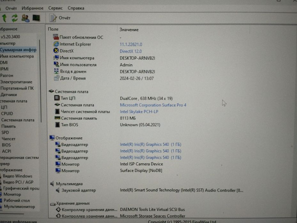Select Имя компьютера in the sidebar tree
Image resolution: width=297 pixels, height=223 pixels.
pyautogui.click(x=17, y=56)
